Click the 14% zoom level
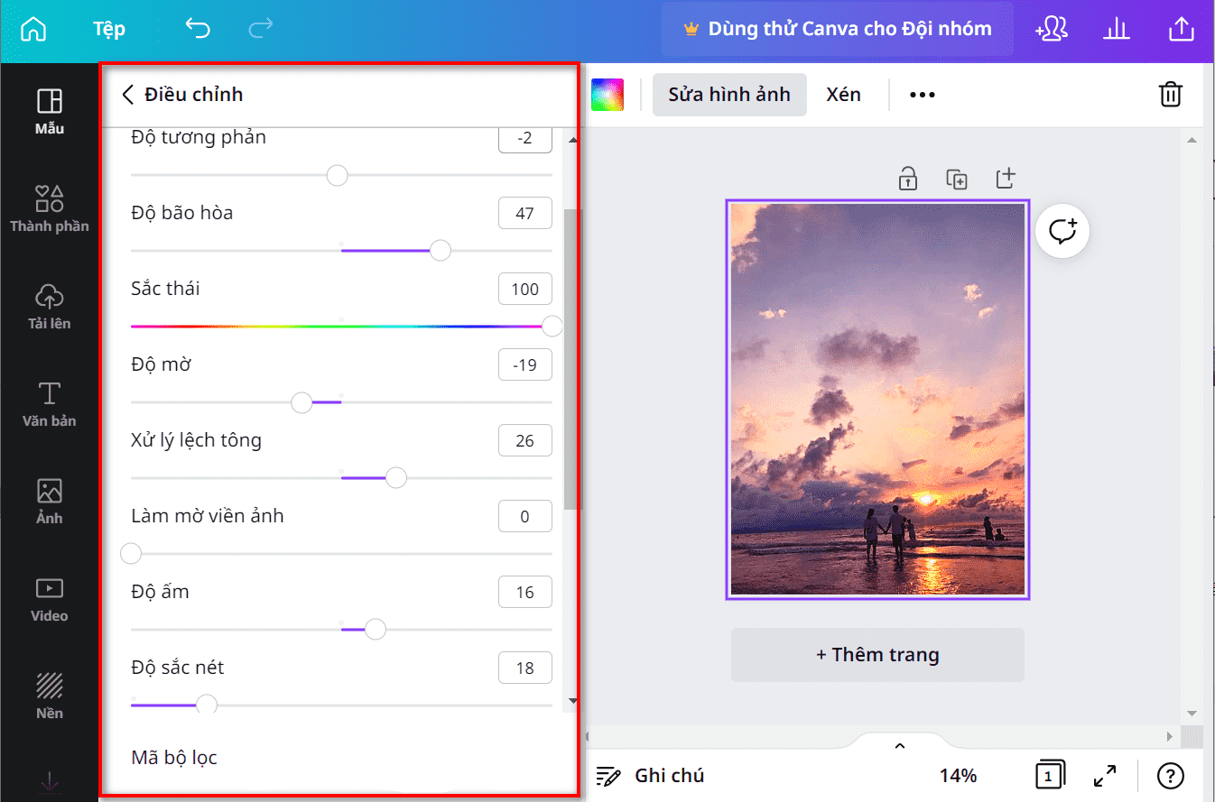 click(x=958, y=776)
